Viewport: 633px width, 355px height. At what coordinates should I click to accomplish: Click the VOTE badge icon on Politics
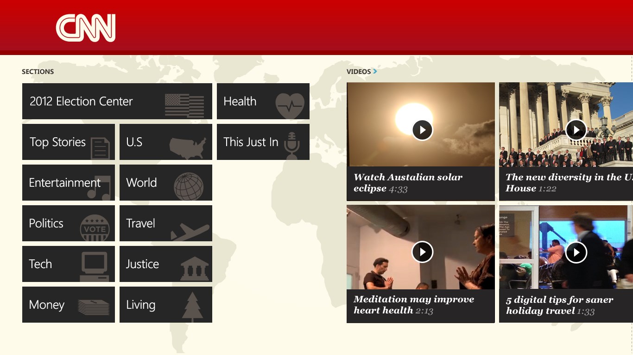(95, 228)
